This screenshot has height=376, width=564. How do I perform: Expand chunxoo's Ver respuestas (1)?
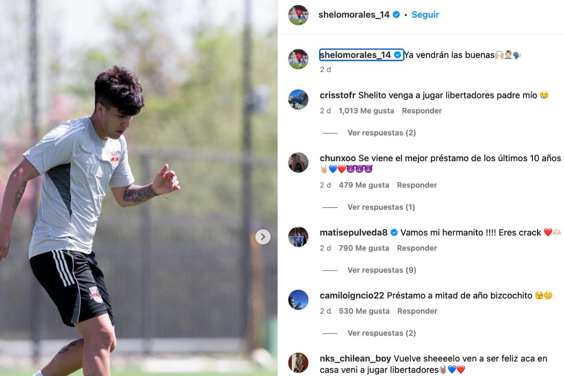click(382, 207)
